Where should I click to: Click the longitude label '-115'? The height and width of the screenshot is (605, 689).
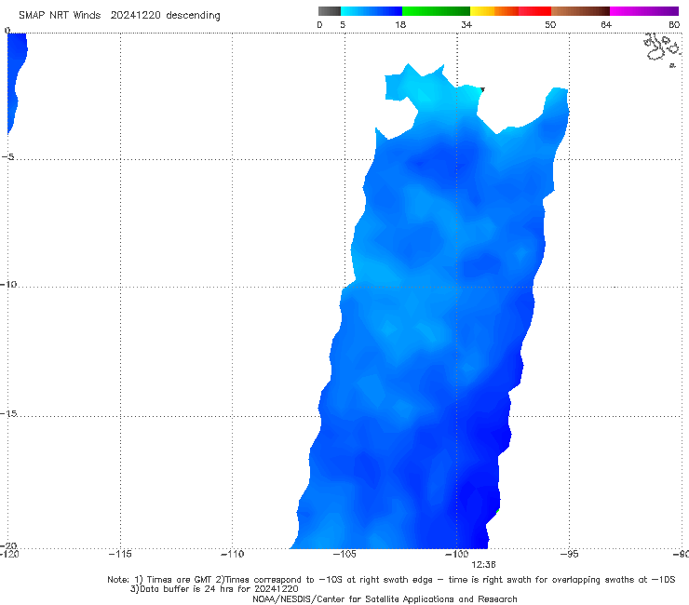[120, 554]
